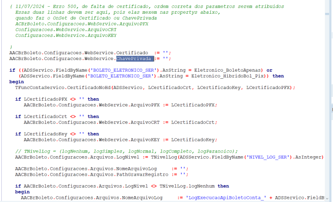This screenshot has width=333, height=202.
Task: Click the Certificado property in the assignment line
Action: [132, 53]
